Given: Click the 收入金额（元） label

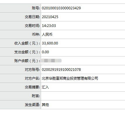Looking at the screenshot, I should 27,43.
